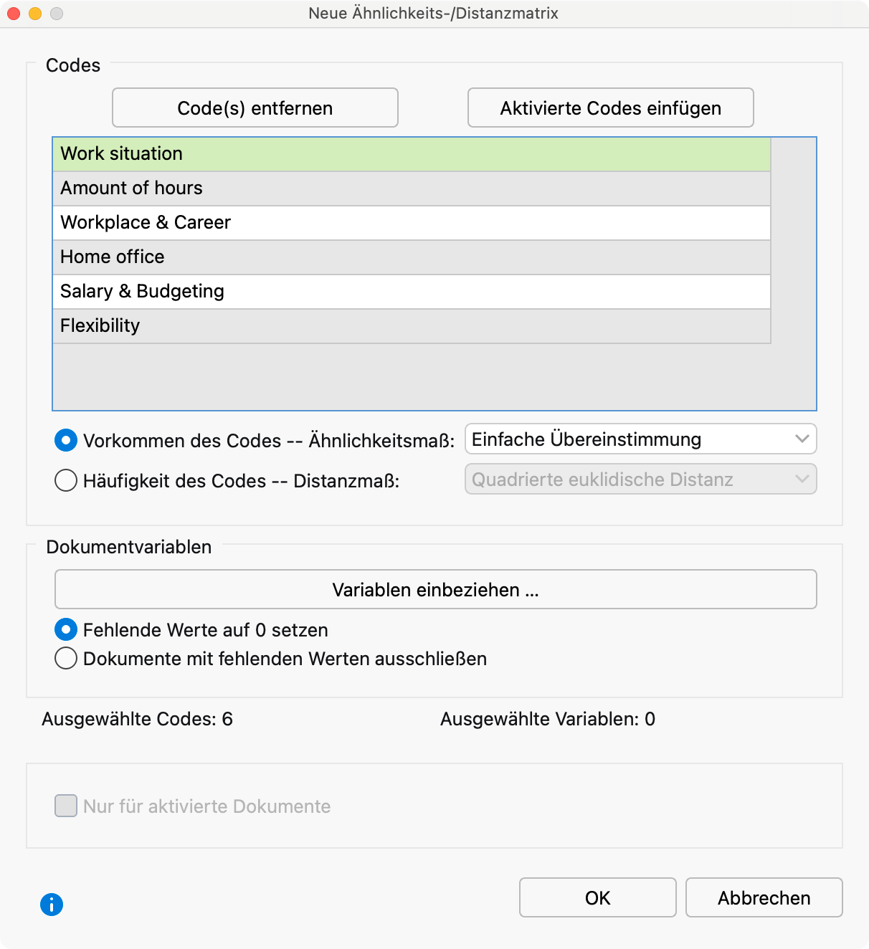Open Einfache Übereinstimmung dropdown
Viewport: 869px width, 949px height.
(641, 439)
